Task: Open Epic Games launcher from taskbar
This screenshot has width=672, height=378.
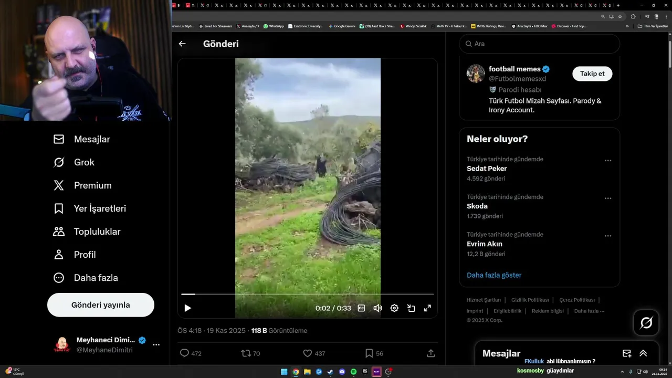Action: pyautogui.click(x=365, y=372)
